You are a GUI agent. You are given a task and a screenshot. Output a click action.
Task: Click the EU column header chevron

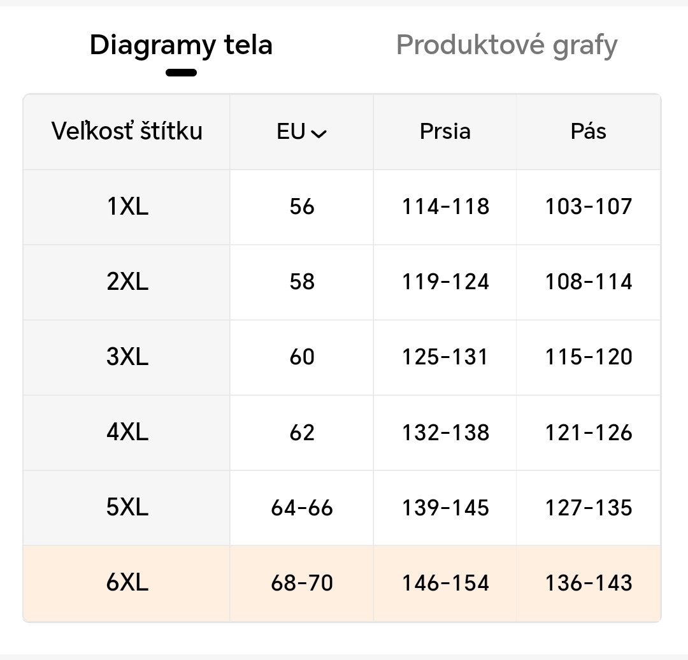(x=319, y=134)
